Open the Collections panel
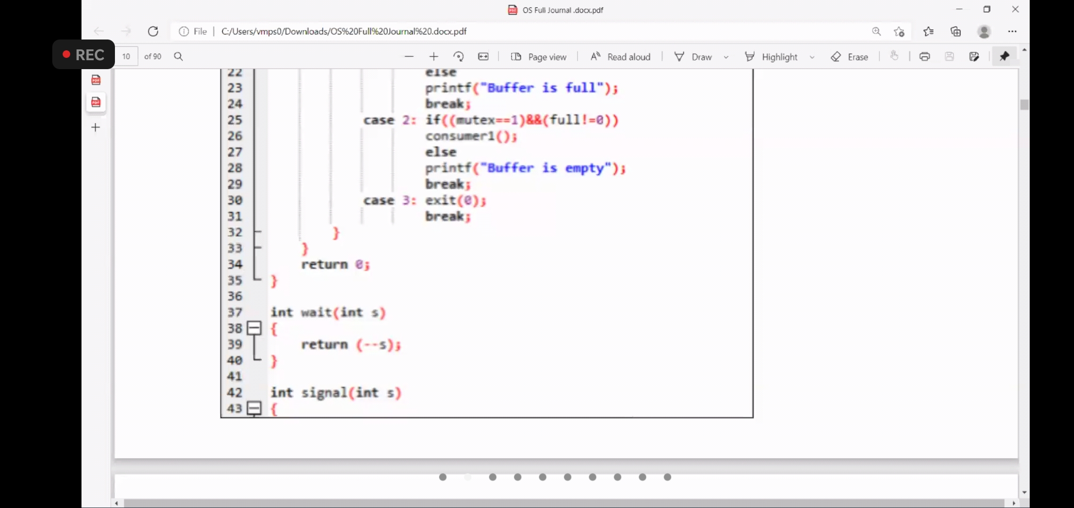Screen dimensions: 1074x508 point(956,32)
